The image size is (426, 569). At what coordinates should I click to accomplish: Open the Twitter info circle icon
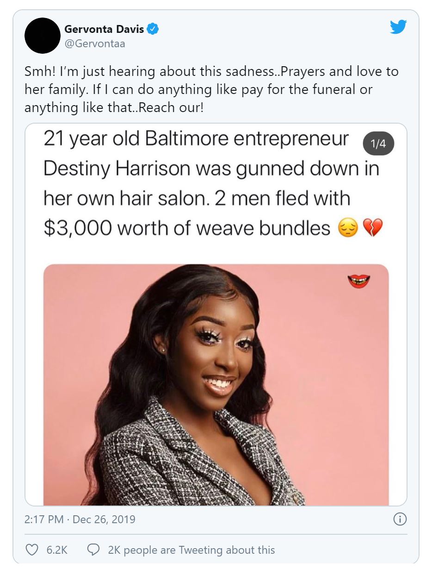(x=400, y=519)
